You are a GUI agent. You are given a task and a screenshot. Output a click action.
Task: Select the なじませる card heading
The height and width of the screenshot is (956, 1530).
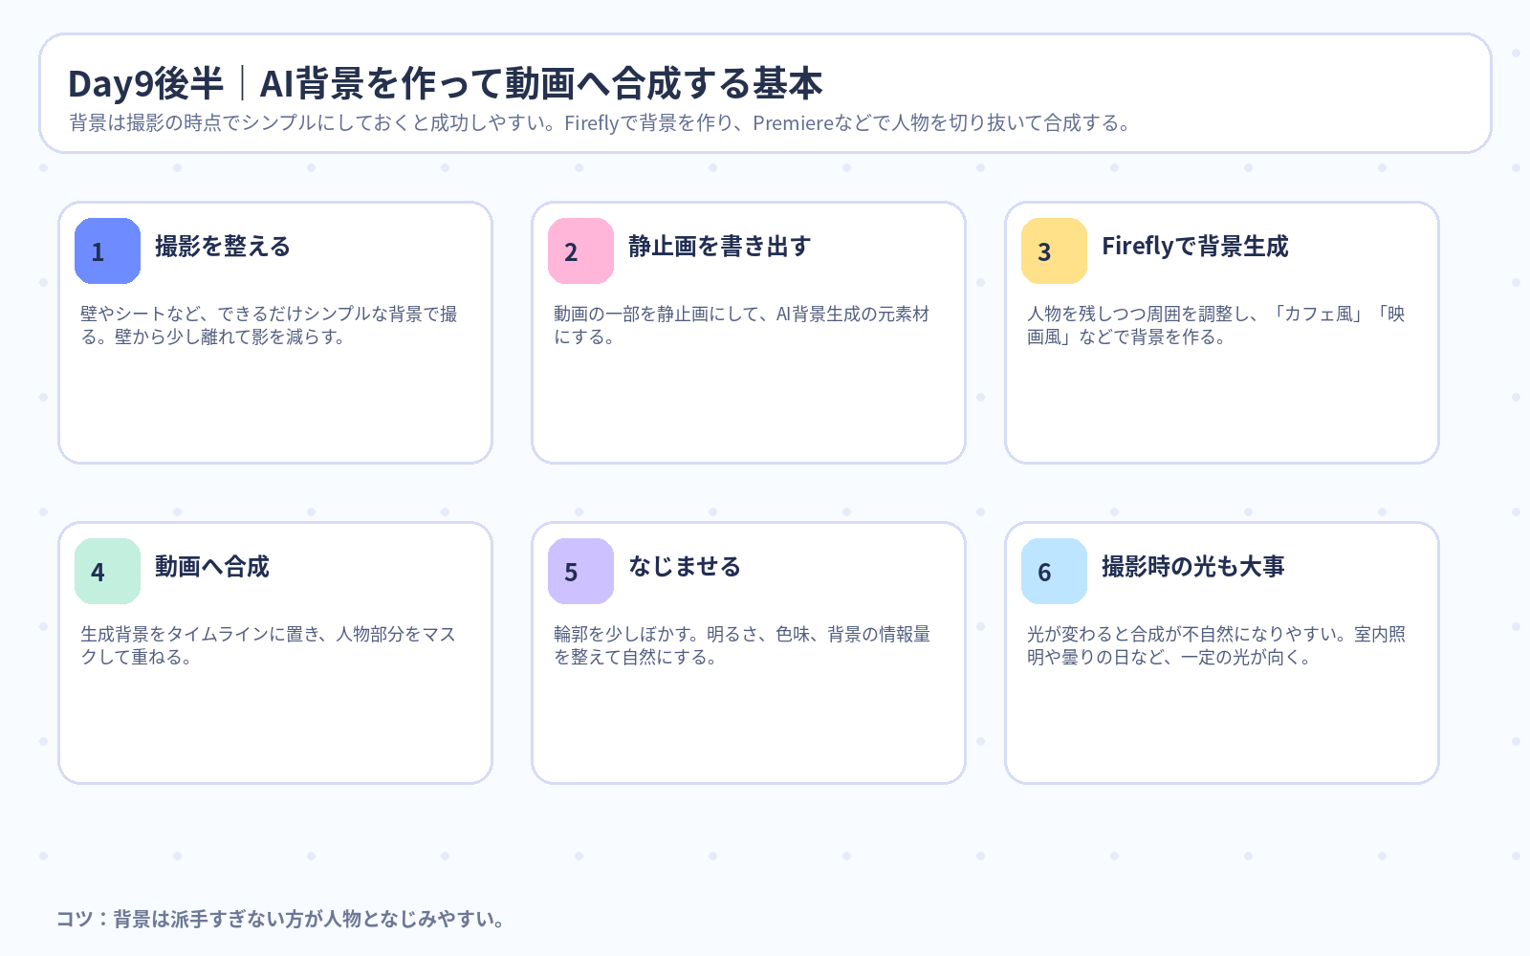pyautogui.click(x=685, y=567)
